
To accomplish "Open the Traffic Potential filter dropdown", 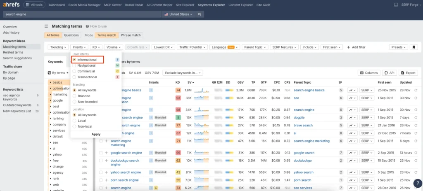I will 192,47.
